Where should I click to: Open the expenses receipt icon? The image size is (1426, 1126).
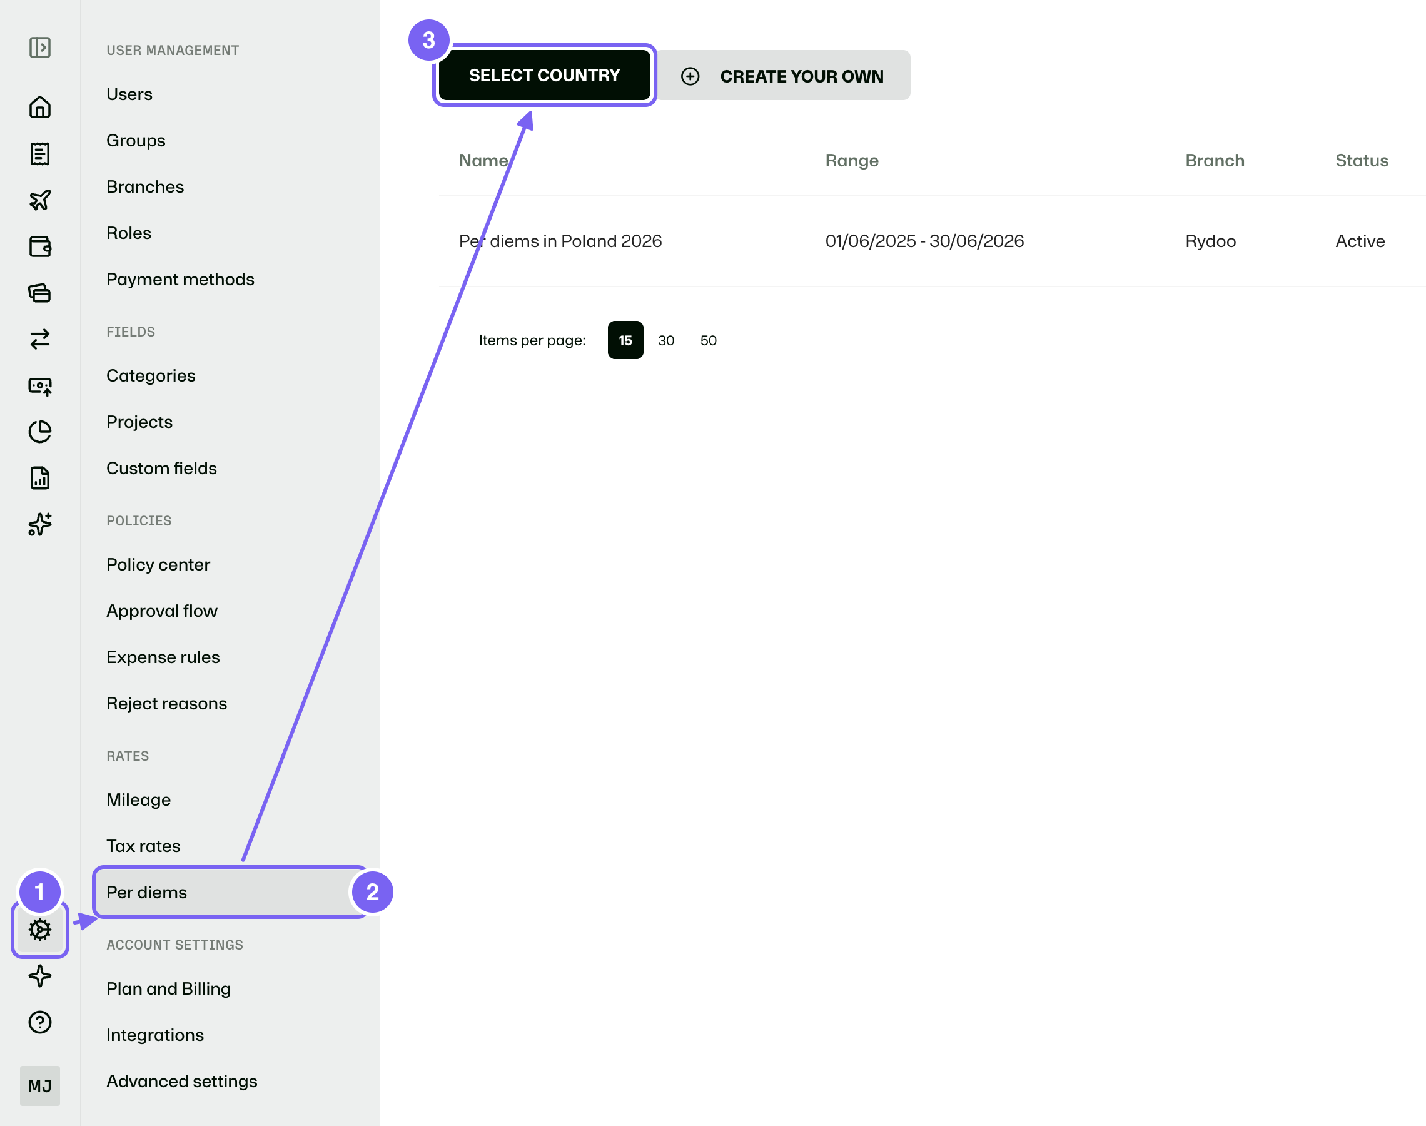(39, 154)
